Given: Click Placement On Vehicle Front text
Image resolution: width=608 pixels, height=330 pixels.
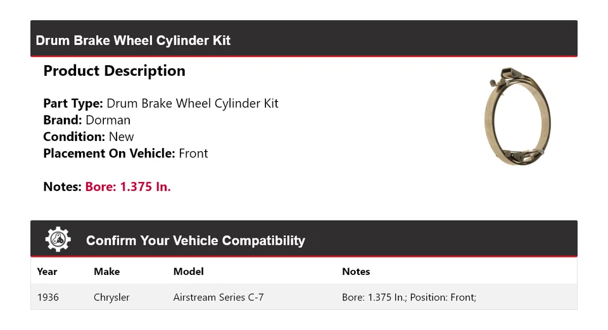Looking at the screenshot, I should point(125,153).
